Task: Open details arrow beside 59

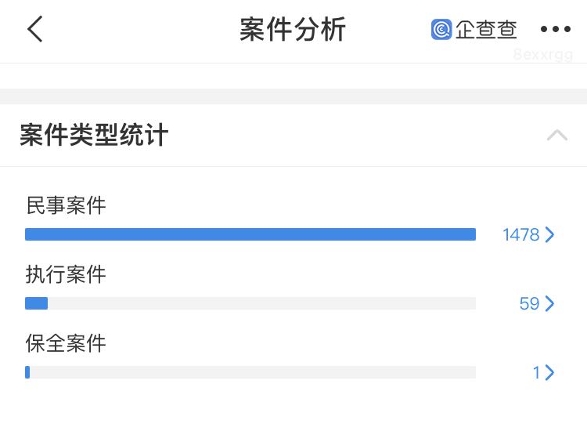Action: [550, 303]
